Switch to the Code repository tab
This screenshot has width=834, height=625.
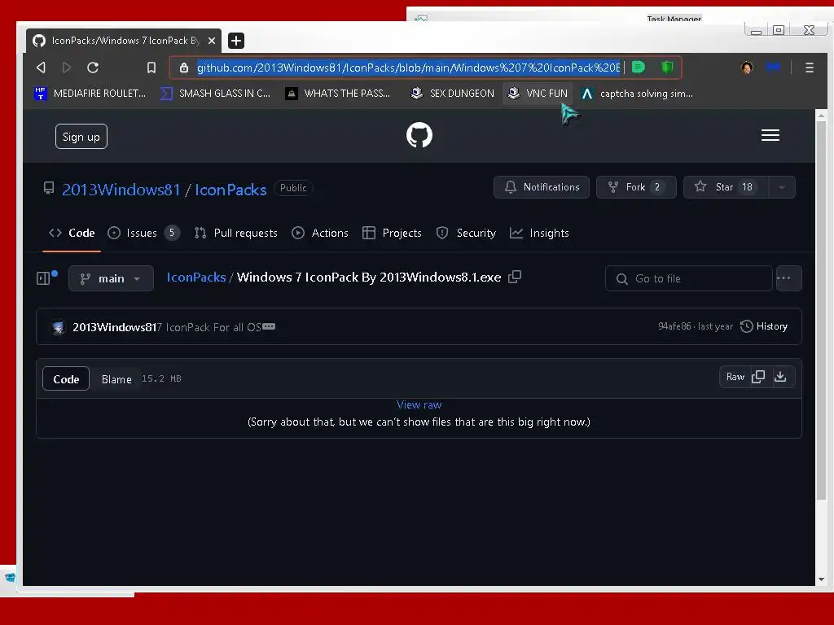(x=72, y=233)
